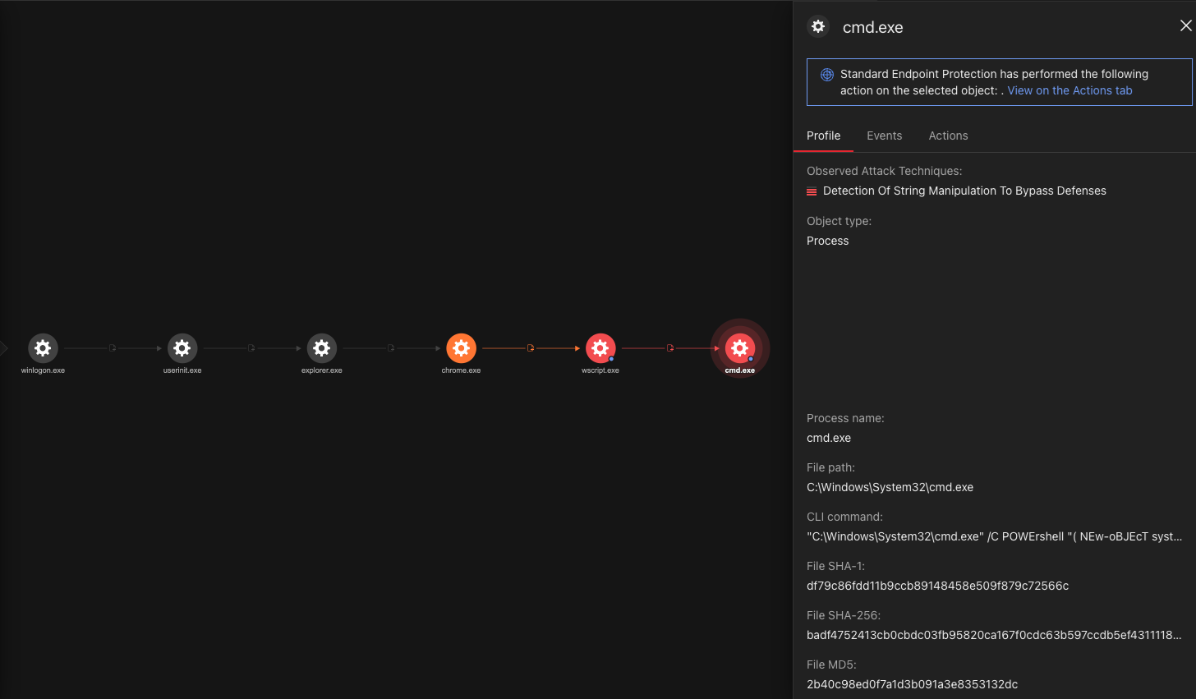1196x699 pixels.
Task: Click the red severity icon beside the attack technique
Action: pos(812,191)
